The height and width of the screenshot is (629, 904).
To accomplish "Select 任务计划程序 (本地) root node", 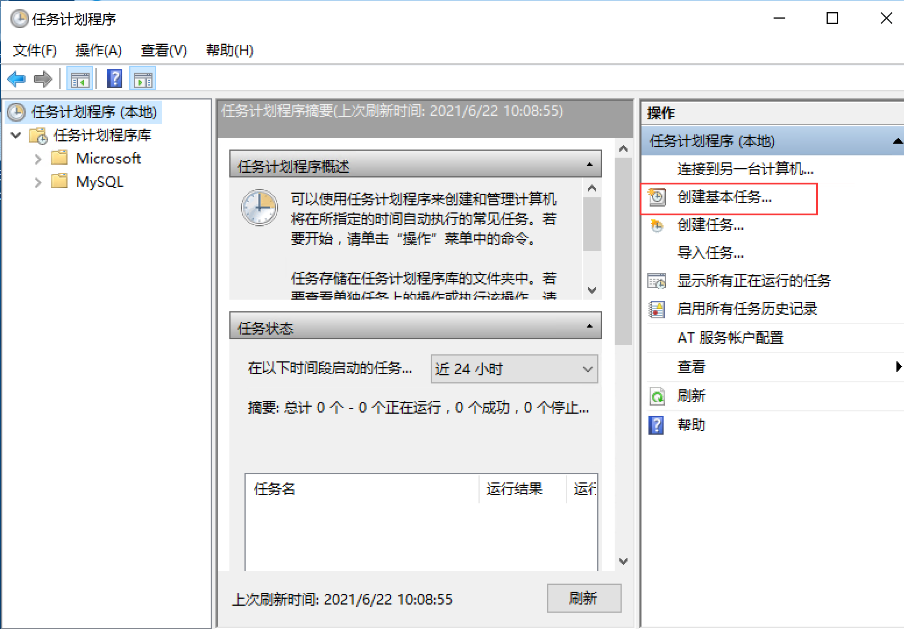I will pos(94,112).
